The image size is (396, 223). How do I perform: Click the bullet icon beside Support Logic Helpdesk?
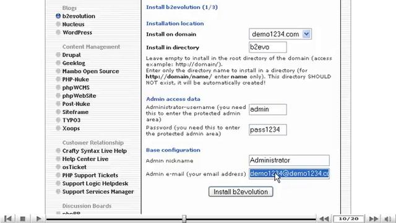[58, 183]
